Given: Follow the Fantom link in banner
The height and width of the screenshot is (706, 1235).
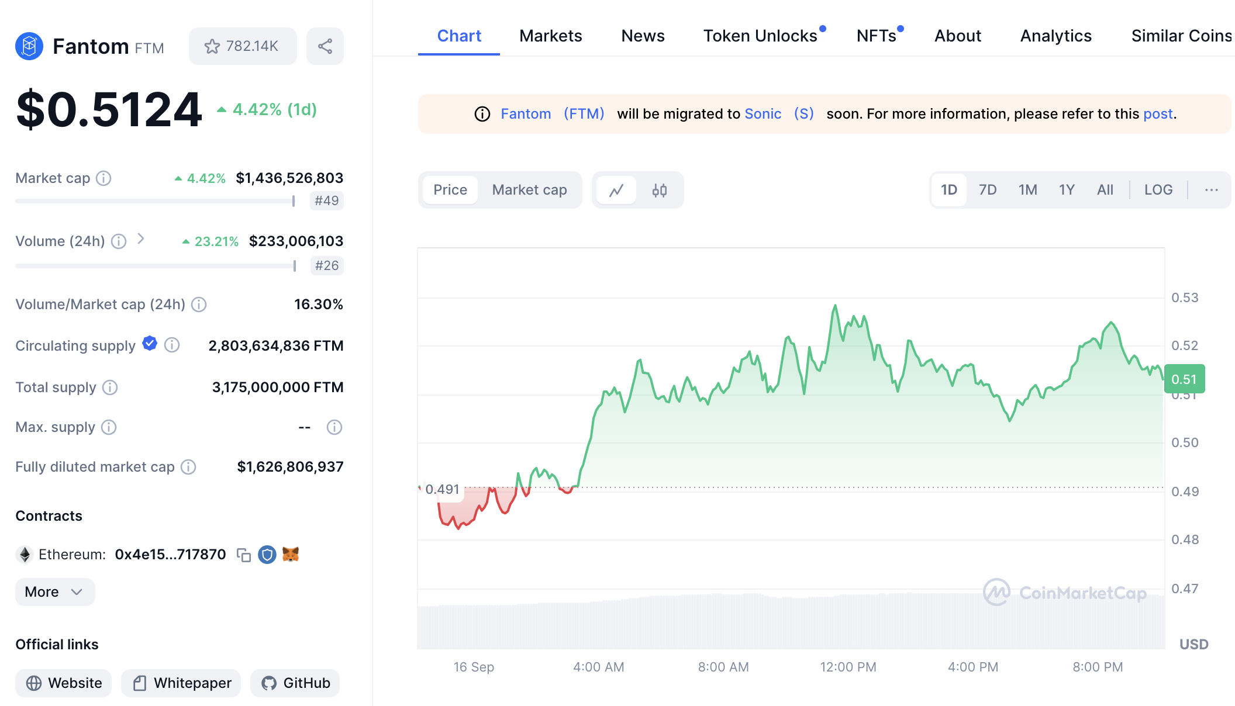Looking at the screenshot, I should (553, 114).
